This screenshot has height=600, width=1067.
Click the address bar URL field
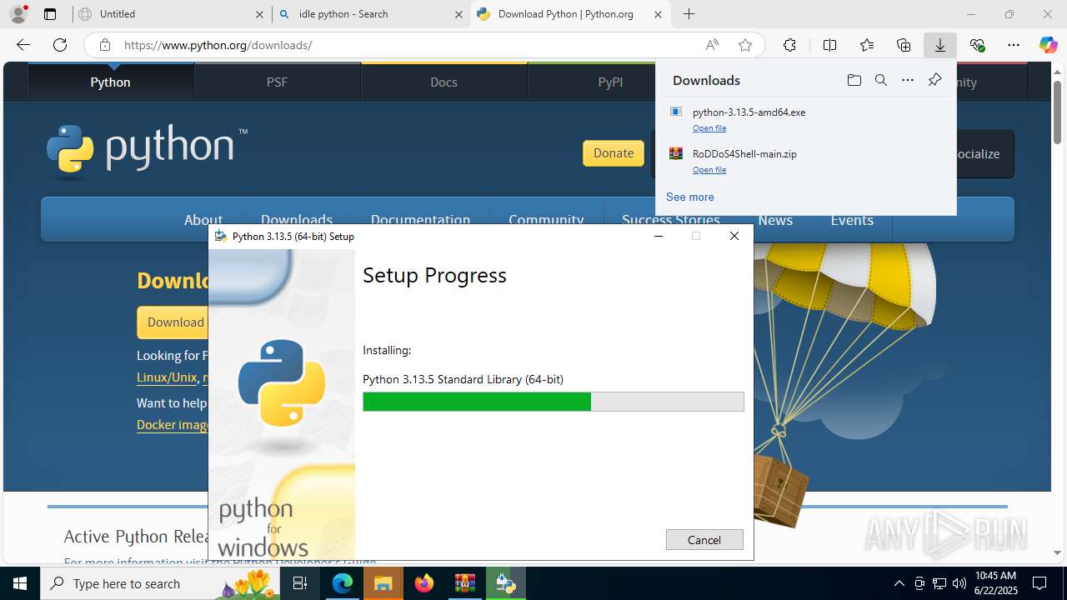click(408, 45)
